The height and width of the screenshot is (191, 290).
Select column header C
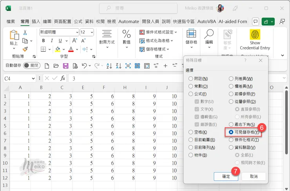coord(62,87)
